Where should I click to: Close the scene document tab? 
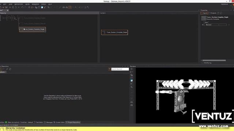pos(8,10)
